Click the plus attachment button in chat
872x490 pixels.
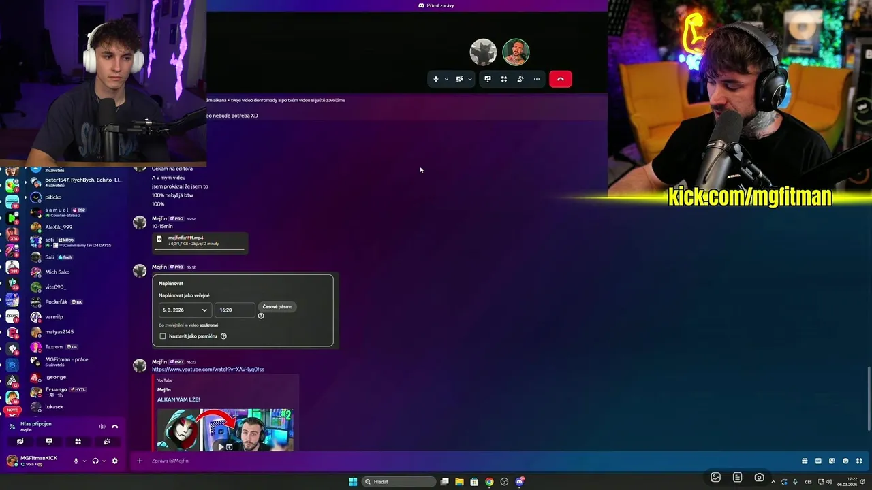tap(140, 461)
